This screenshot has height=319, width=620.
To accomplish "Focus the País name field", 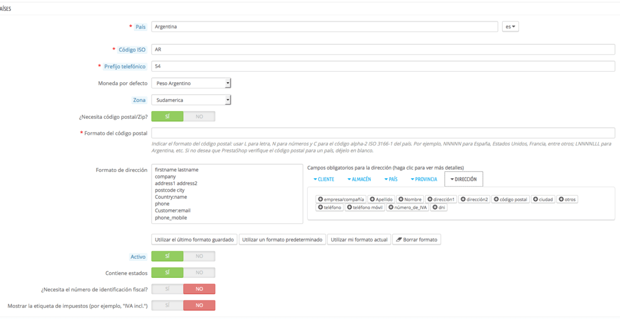I will [x=325, y=27].
